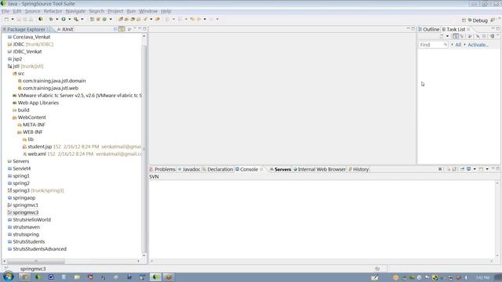The width and height of the screenshot is (502, 282).
Task: Click Collapse All in Task List toolbar
Action: pyautogui.click(x=485, y=36)
